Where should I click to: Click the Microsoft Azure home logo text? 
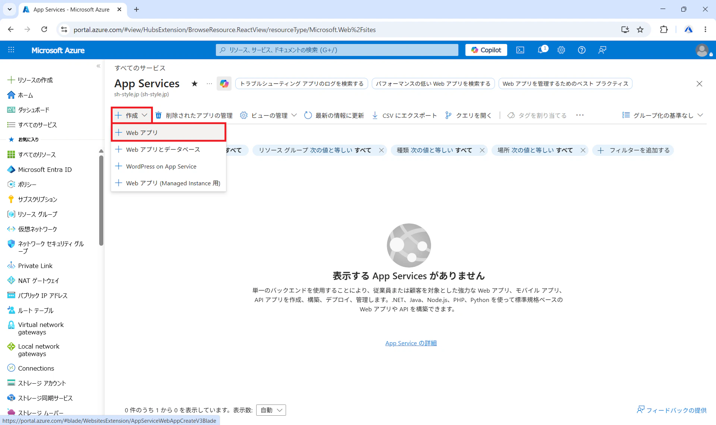click(58, 50)
